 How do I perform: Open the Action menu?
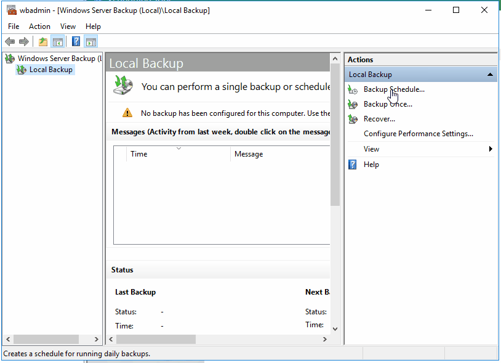pyautogui.click(x=39, y=26)
